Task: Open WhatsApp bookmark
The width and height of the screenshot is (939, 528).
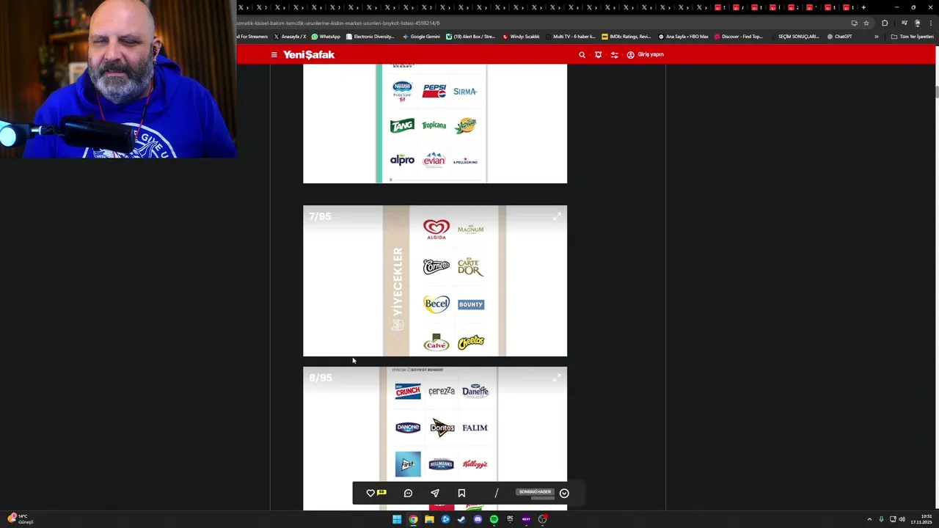Action: click(x=326, y=37)
